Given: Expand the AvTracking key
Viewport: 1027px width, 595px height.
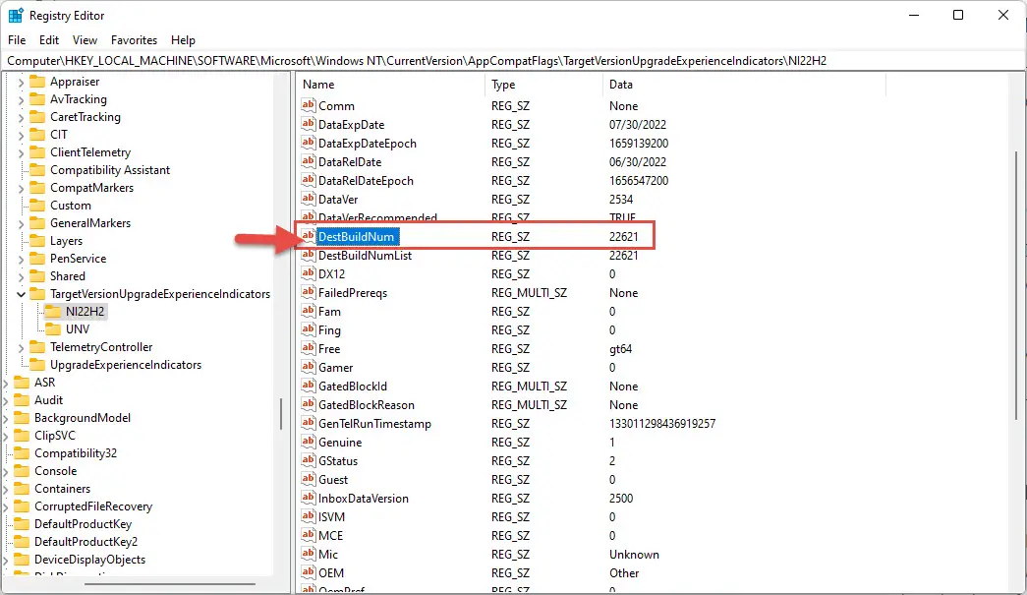Looking at the screenshot, I should pos(21,99).
